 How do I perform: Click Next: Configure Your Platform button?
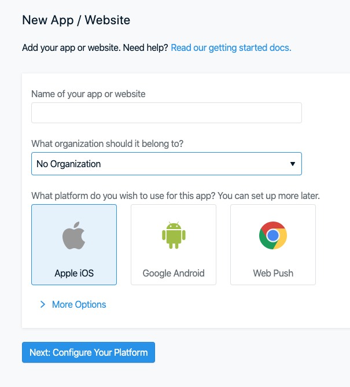[x=89, y=352]
